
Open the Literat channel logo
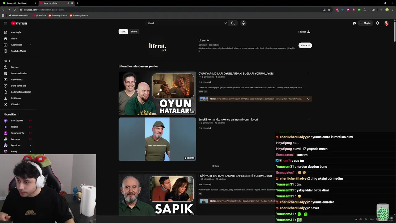tap(157, 47)
